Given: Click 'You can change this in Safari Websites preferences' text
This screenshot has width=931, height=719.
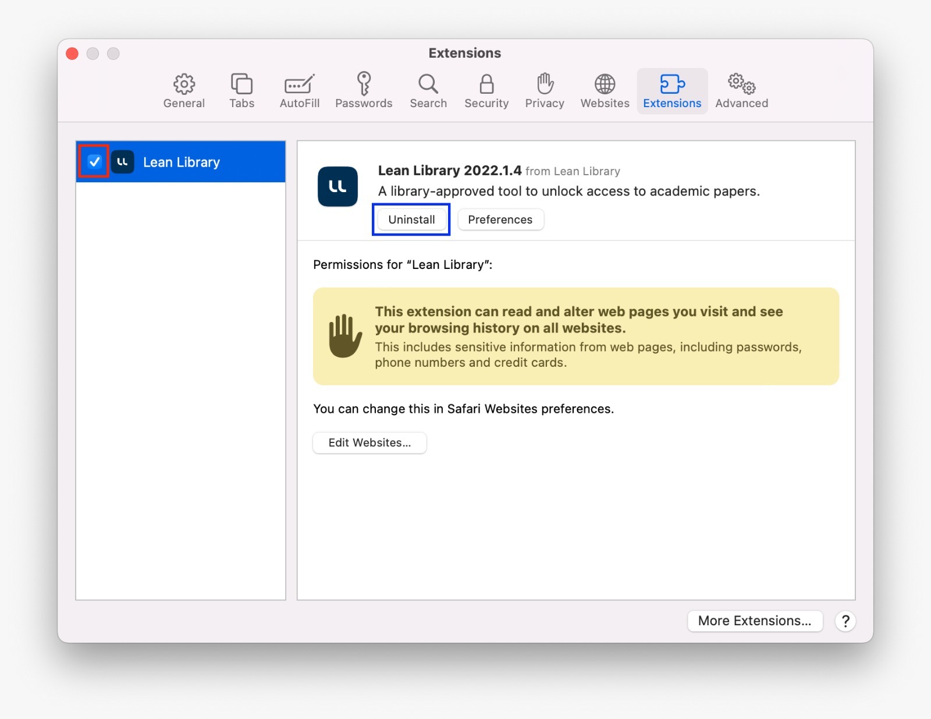Looking at the screenshot, I should click(x=463, y=409).
